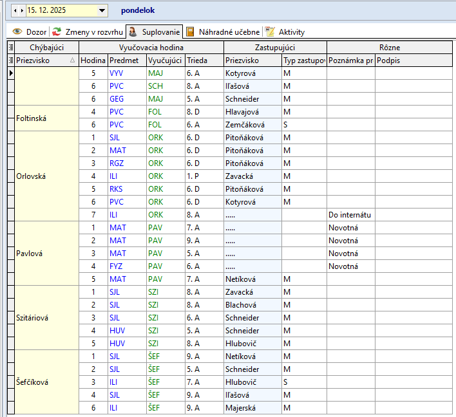Click the grid icon left of Chýbajúci header
The height and width of the screenshot is (417, 456).
pyautogui.click(x=10, y=48)
